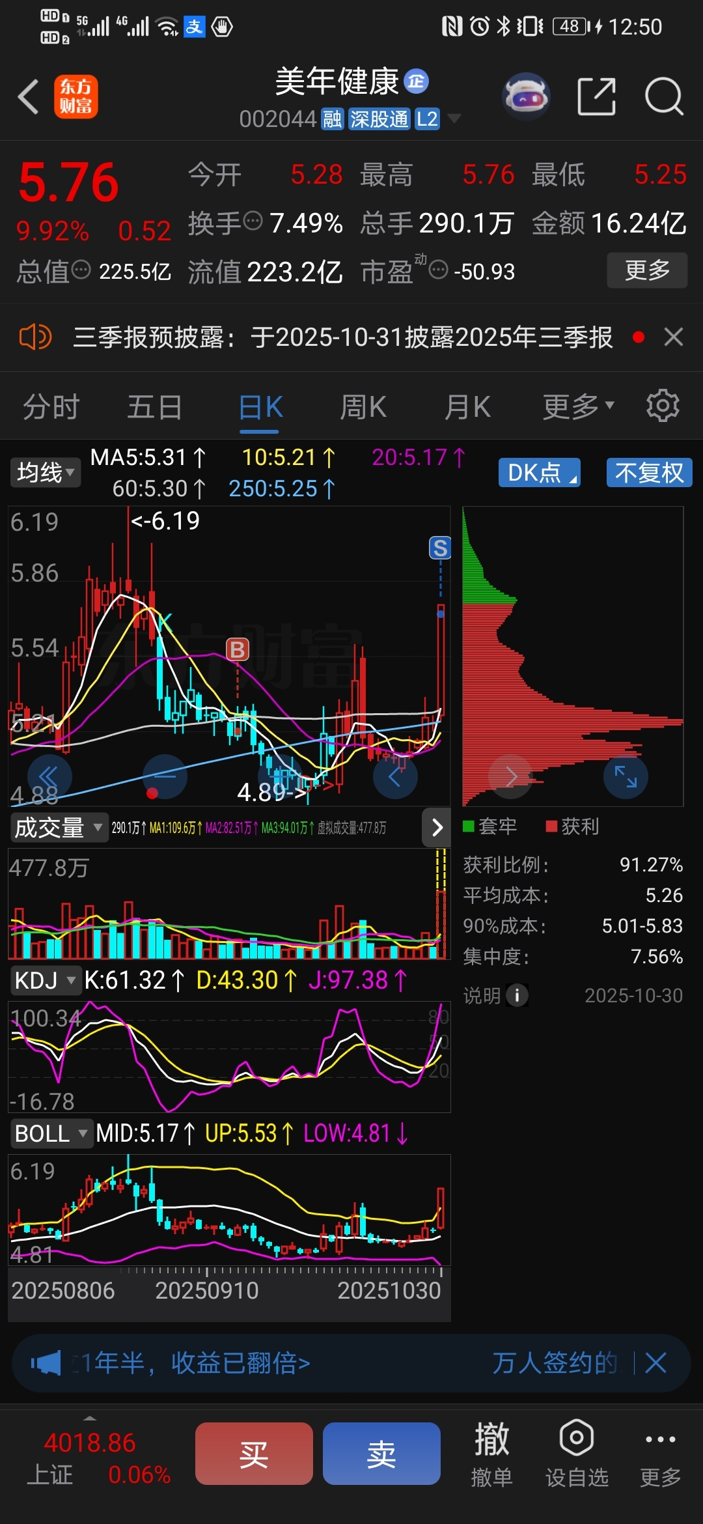Open the KDJ indicator dropdown
The width and height of the screenshot is (703, 1524).
pyautogui.click(x=46, y=980)
